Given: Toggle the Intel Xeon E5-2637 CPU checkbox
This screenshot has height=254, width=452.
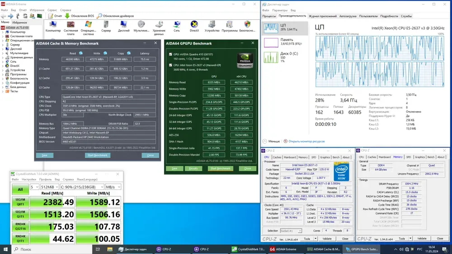Looking at the screenshot, I should pyautogui.click(x=170, y=65).
